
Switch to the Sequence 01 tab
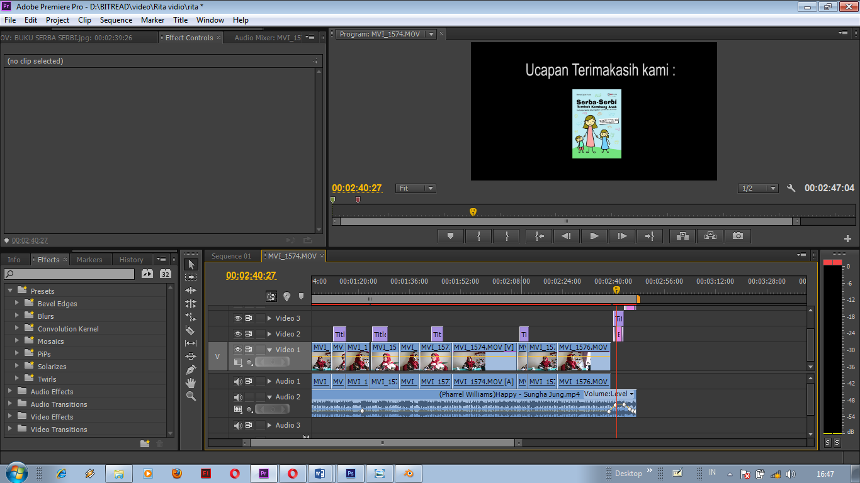[x=231, y=256]
